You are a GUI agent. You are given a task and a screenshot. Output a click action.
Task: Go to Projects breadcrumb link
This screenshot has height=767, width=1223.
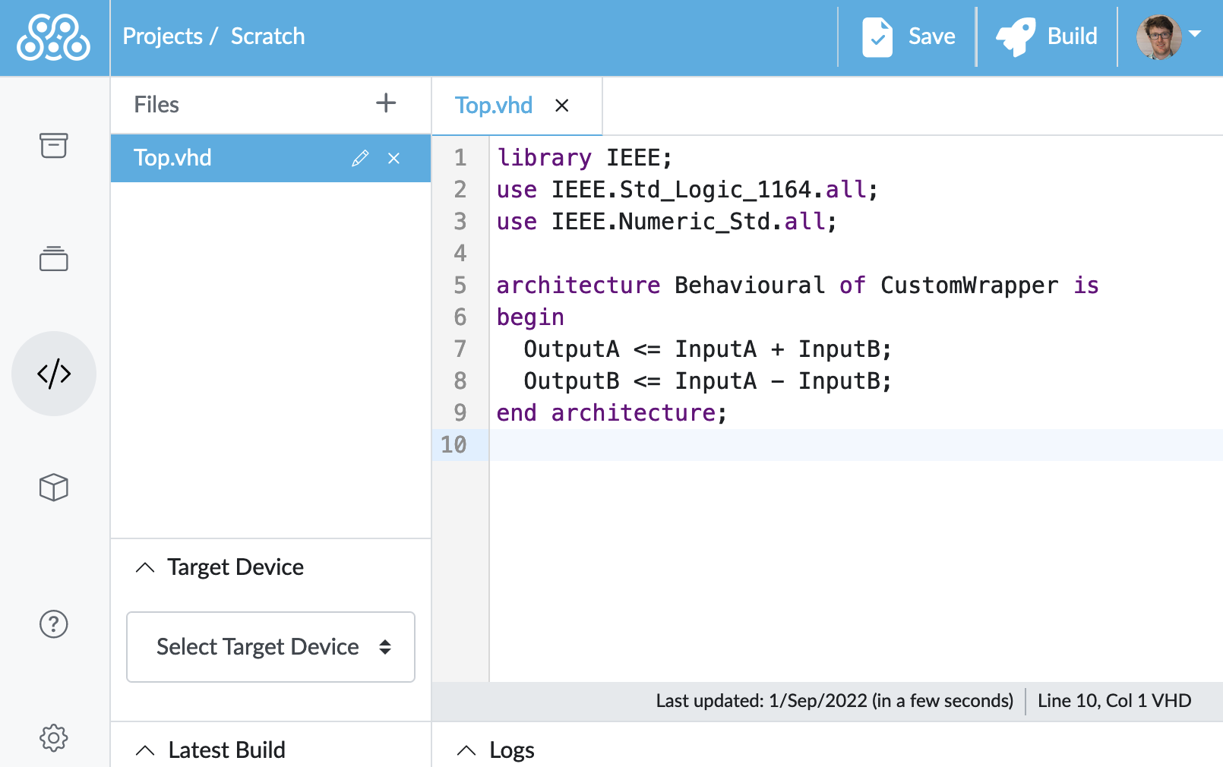(x=163, y=36)
